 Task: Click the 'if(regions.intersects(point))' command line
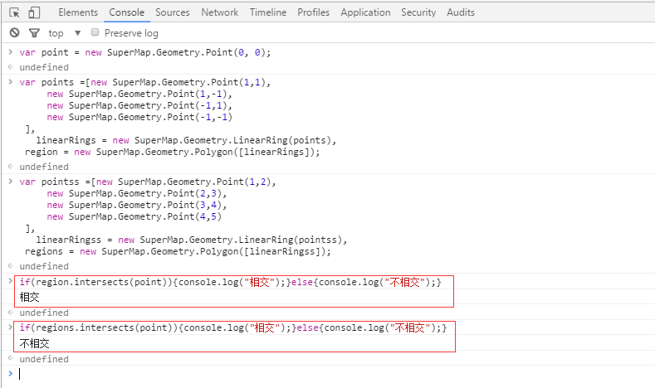point(233,328)
